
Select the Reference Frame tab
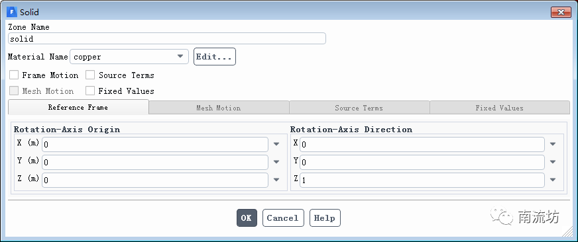point(78,107)
